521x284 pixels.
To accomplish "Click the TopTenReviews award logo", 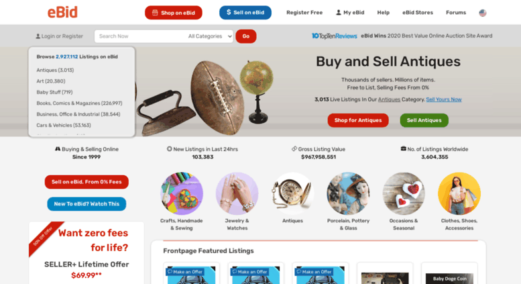I will tap(335, 36).
